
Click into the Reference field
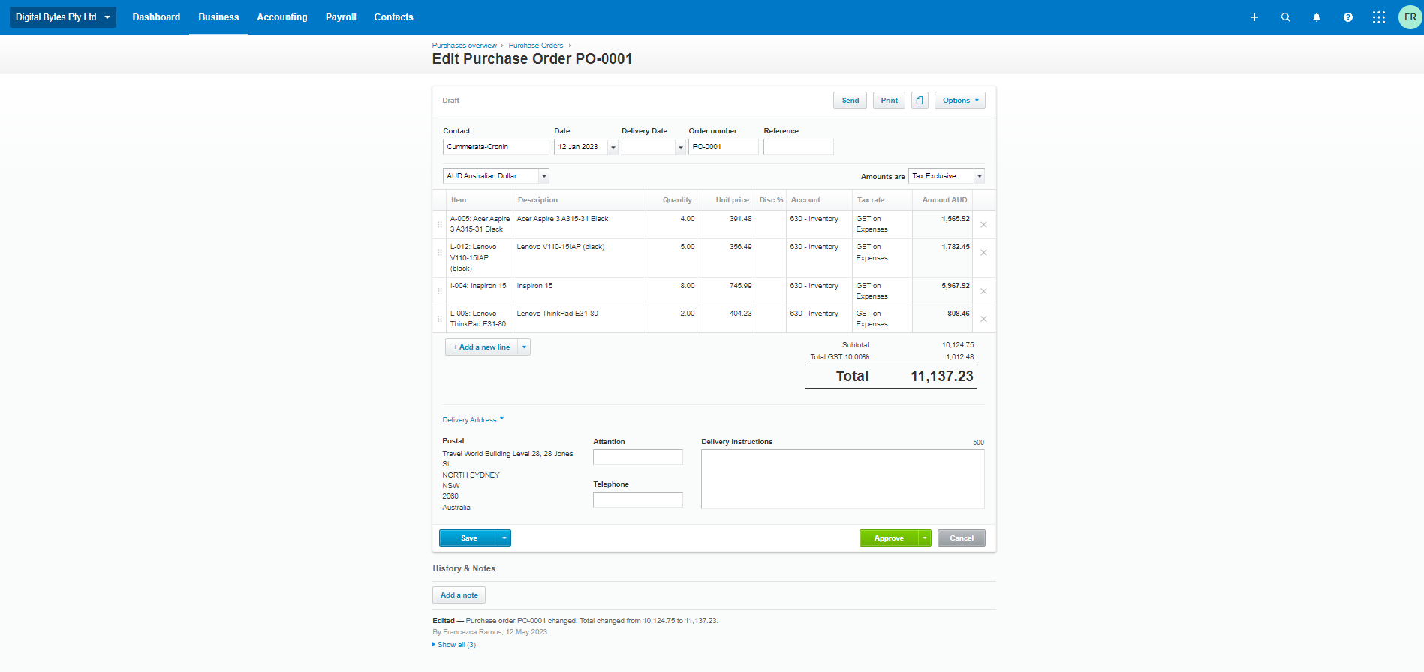[798, 147]
